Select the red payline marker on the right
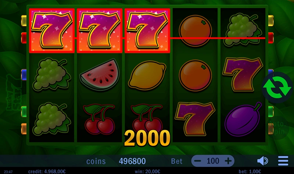 (x=271, y=38)
